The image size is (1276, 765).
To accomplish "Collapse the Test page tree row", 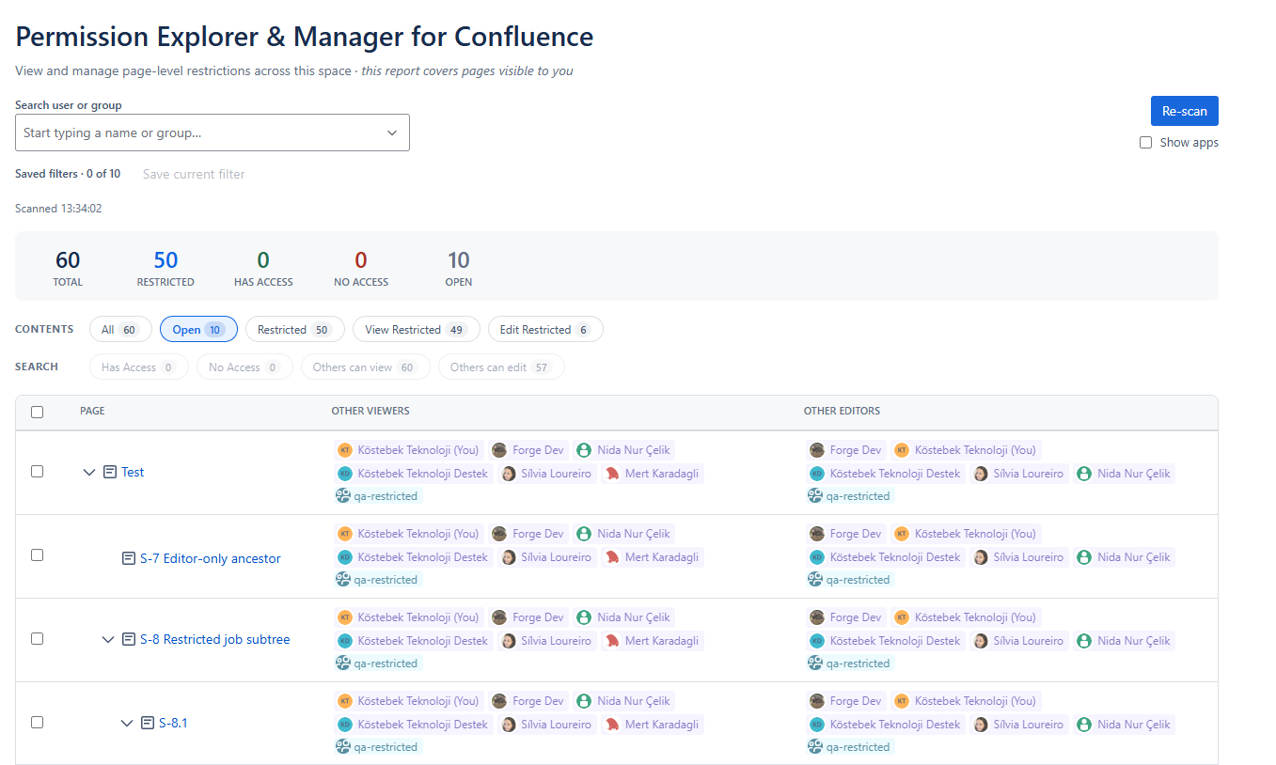I will tap(89, 472).
